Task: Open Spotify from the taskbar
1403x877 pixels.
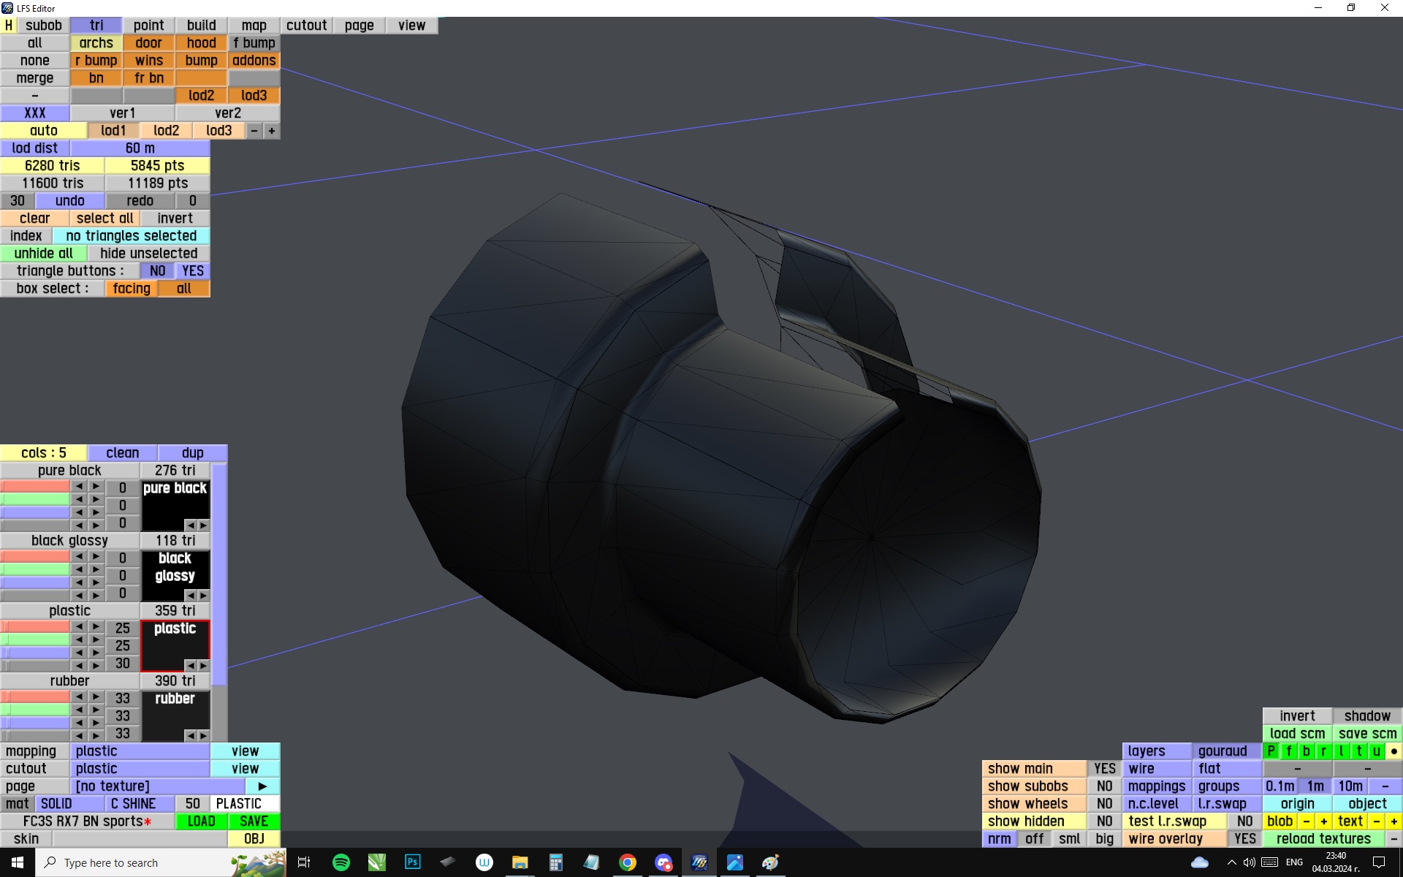Action: (341, 862)
